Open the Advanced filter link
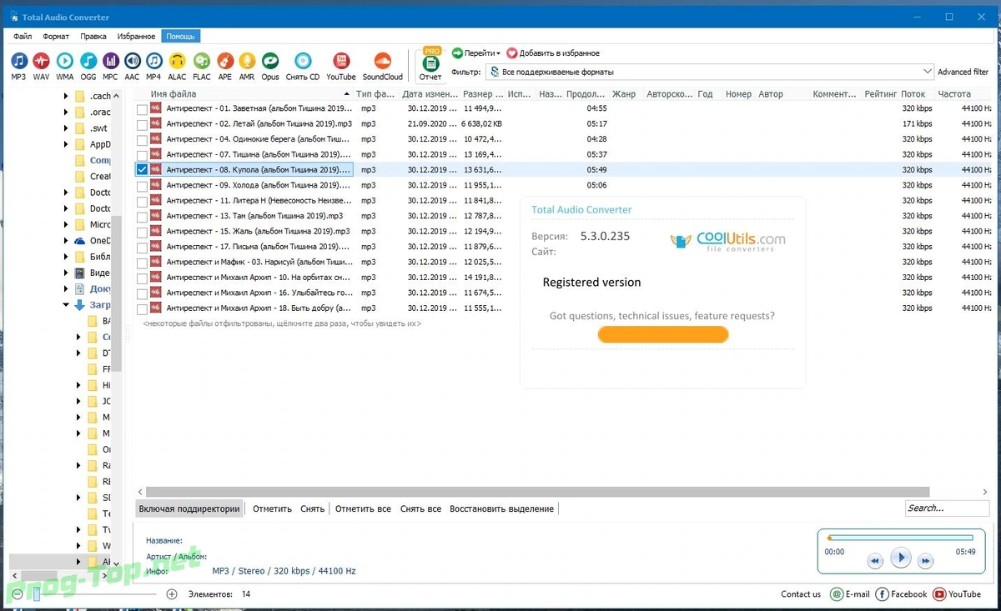The image size is (1001, 611). point(963,73)
